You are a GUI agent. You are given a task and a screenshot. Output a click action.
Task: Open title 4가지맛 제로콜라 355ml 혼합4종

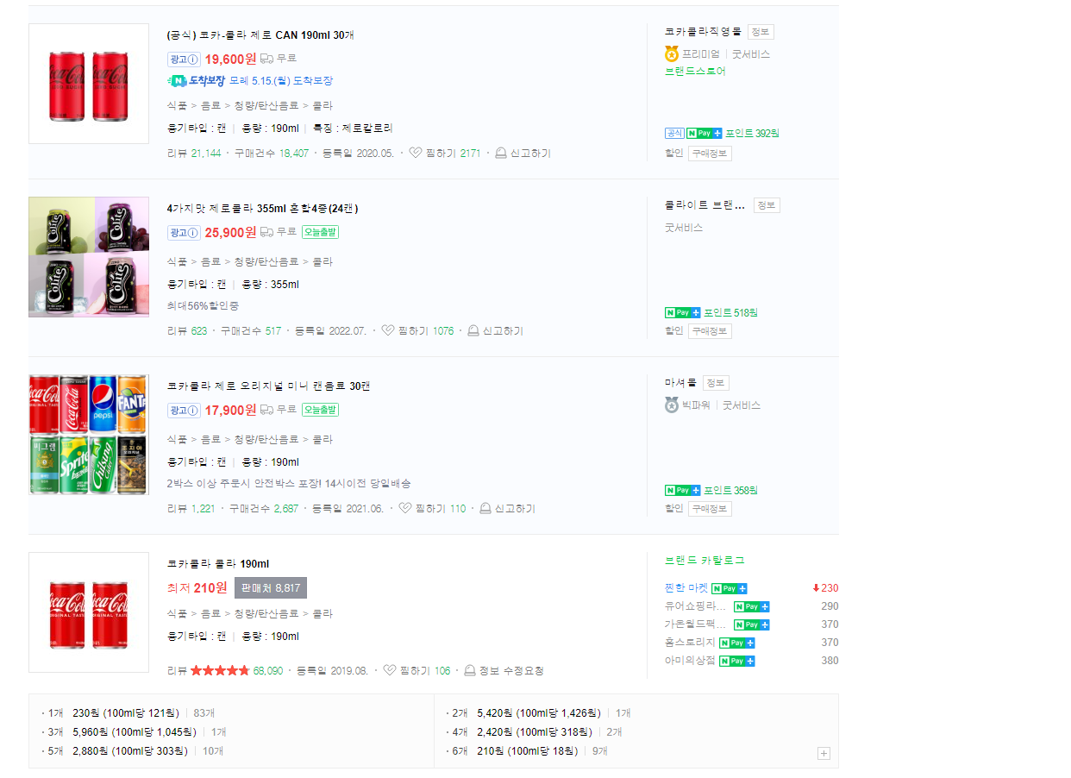tap(263, 209)
